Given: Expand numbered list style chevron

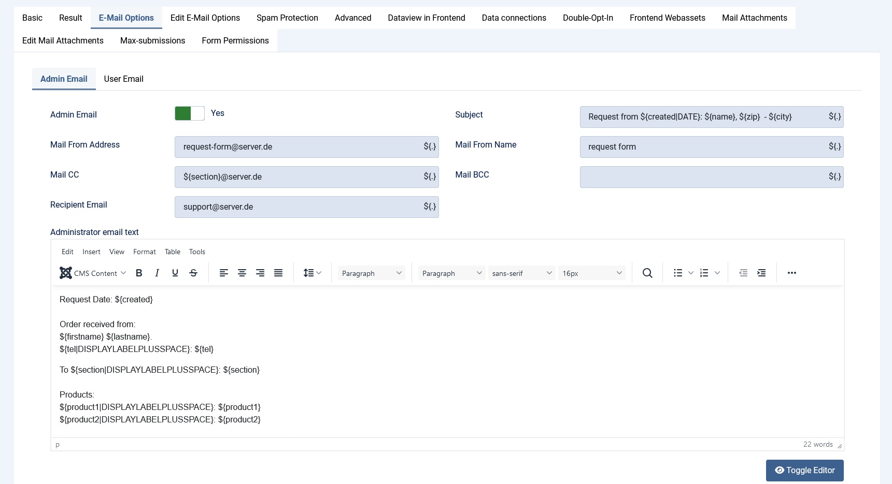Looking at the screenshot, I should (x=717, y=273).
